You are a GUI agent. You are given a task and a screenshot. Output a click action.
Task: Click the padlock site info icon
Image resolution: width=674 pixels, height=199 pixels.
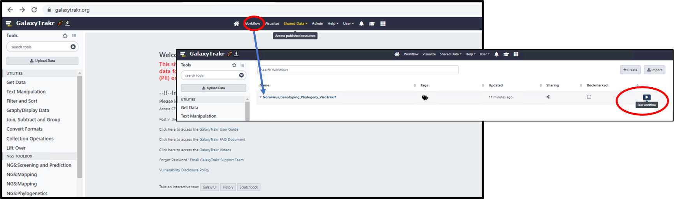point(49,10)
